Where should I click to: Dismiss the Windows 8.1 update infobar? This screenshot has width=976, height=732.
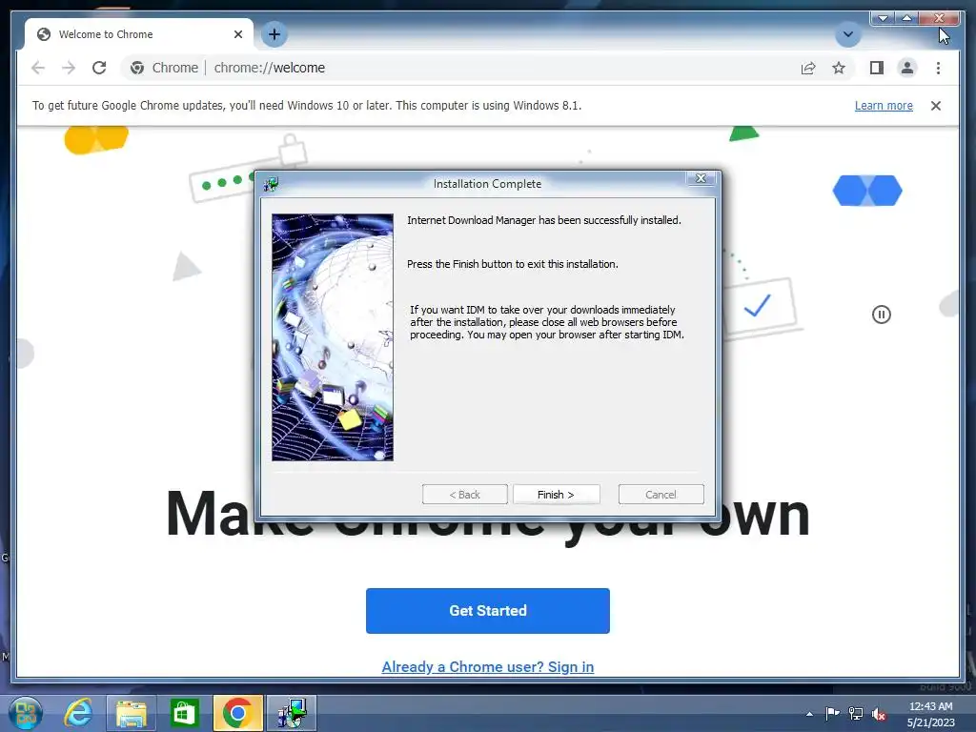tap(936, 106)
